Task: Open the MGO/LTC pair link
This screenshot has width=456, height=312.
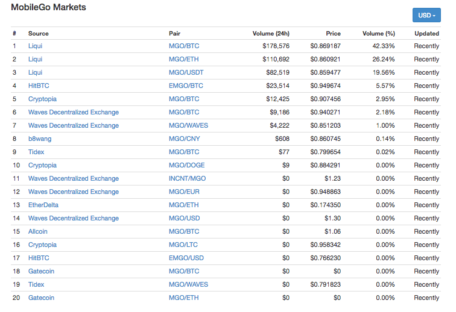Action: (x=183, y=245)
